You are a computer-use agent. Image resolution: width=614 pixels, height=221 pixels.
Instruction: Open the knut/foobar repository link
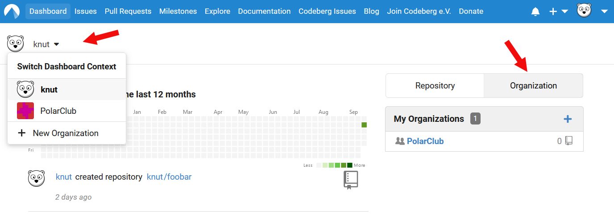click(169, 177)
